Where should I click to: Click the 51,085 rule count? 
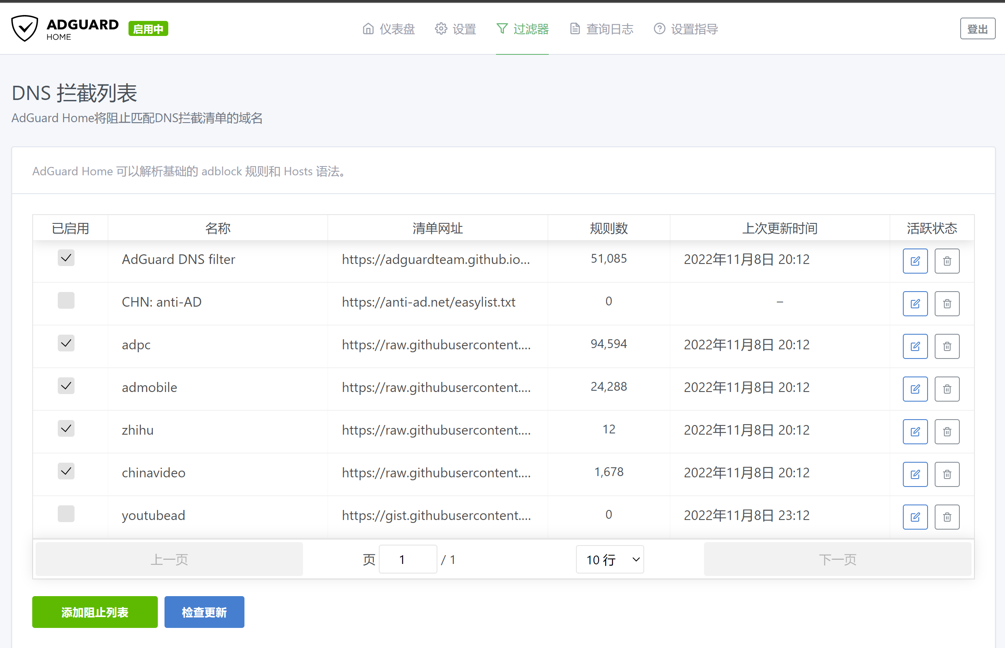point(609,259)
